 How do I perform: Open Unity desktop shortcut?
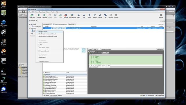[4, 32]
